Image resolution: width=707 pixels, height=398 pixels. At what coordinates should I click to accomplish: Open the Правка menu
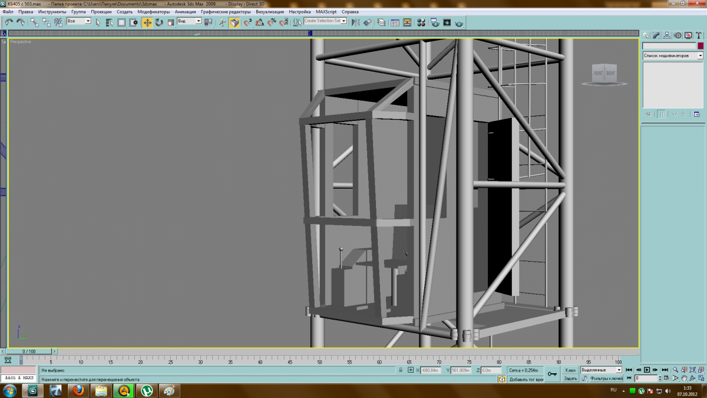coord(26,12)
